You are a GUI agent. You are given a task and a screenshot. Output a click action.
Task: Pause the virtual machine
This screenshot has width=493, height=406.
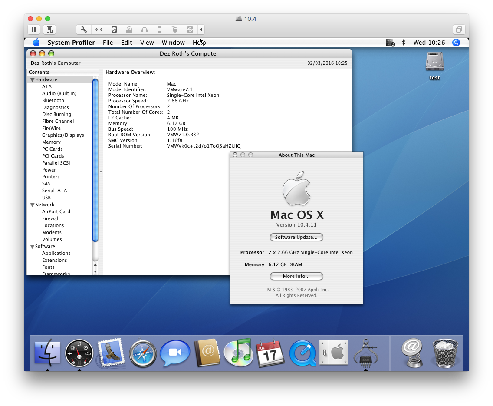click(34, 30)
